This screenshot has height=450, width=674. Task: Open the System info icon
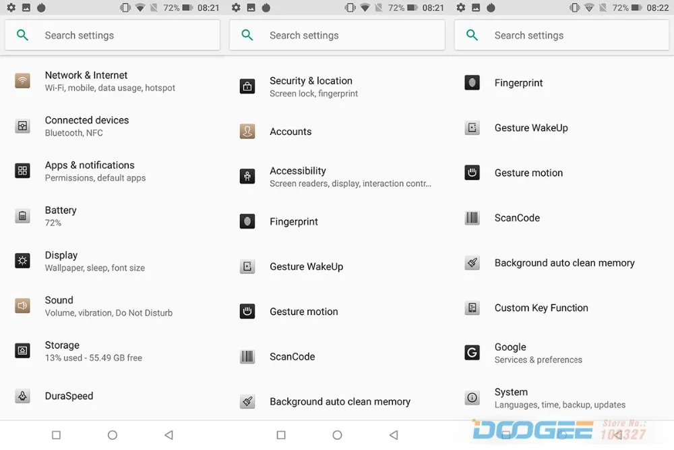[472, 397]
